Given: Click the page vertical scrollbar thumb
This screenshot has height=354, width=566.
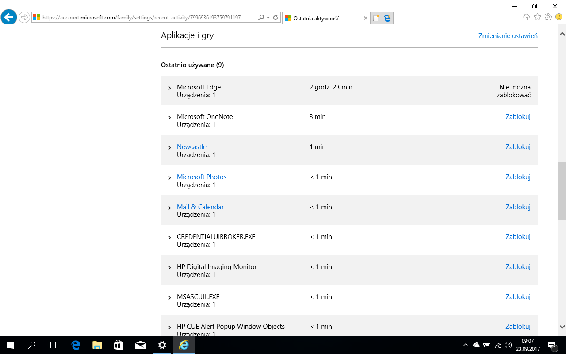Looking at the screenshot, I should click(562, 191).
